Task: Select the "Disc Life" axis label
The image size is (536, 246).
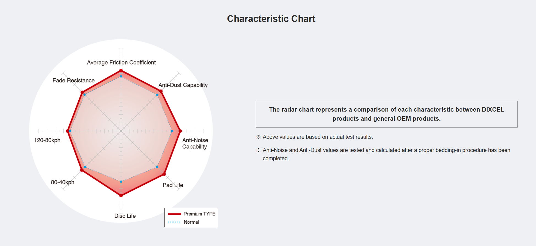Action: (125, 216)
